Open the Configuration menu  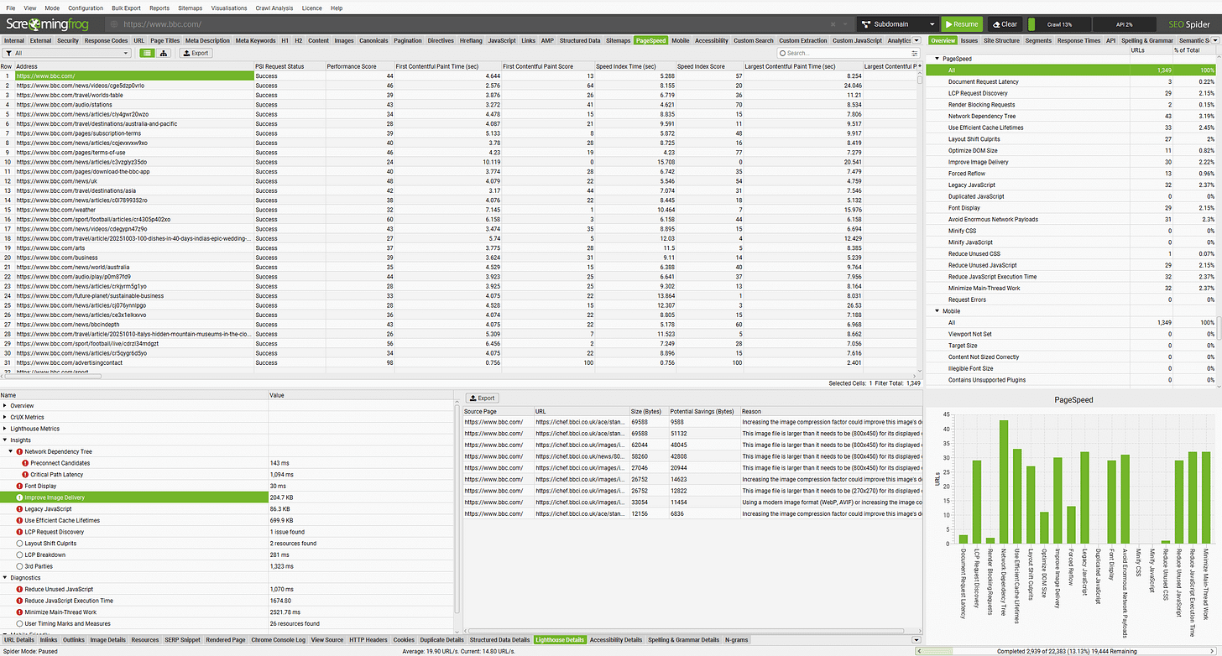click(86, 8)
